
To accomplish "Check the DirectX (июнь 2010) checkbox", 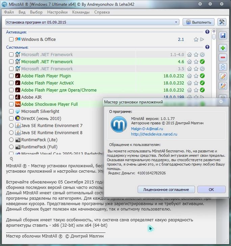I will pos(11,119).
